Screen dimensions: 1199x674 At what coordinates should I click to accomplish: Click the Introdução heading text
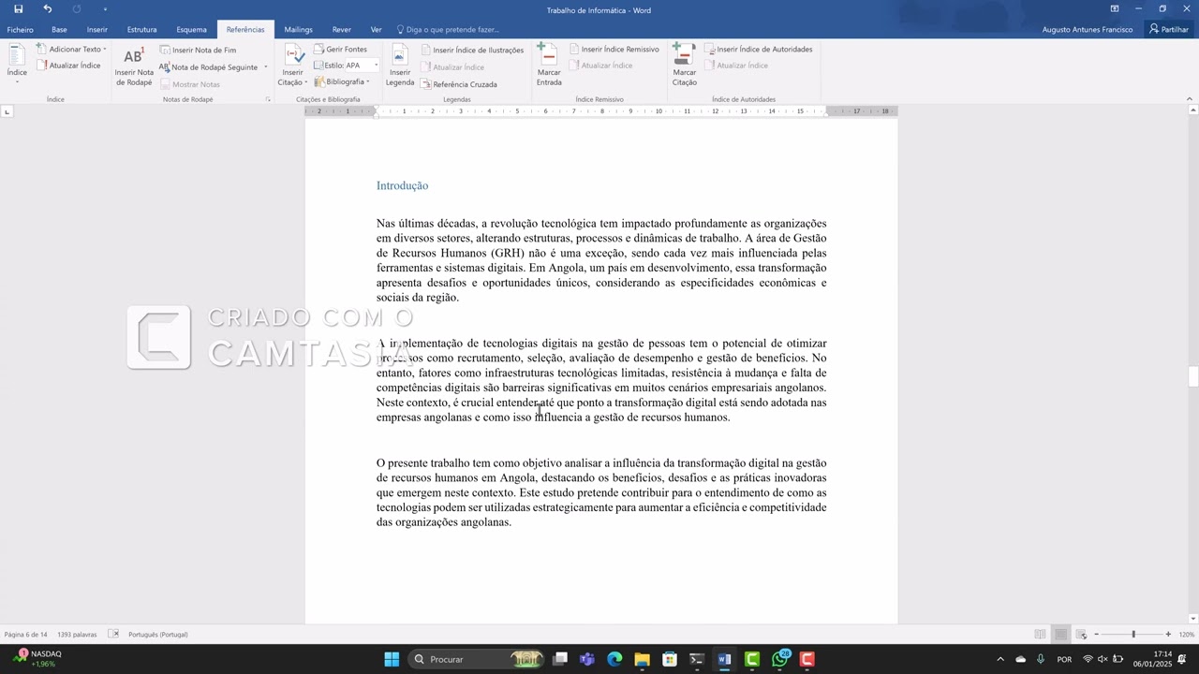tap(402, 185)
